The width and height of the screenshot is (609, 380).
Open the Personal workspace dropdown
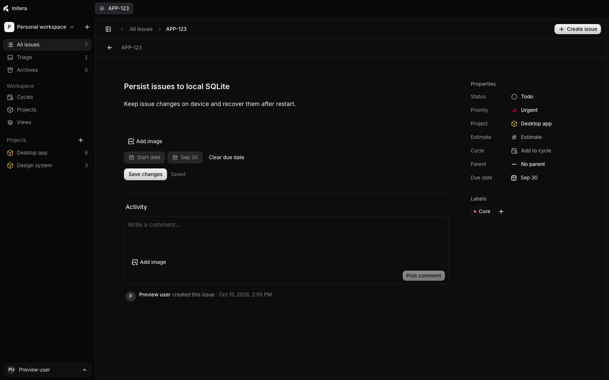(x=39, y=27)
